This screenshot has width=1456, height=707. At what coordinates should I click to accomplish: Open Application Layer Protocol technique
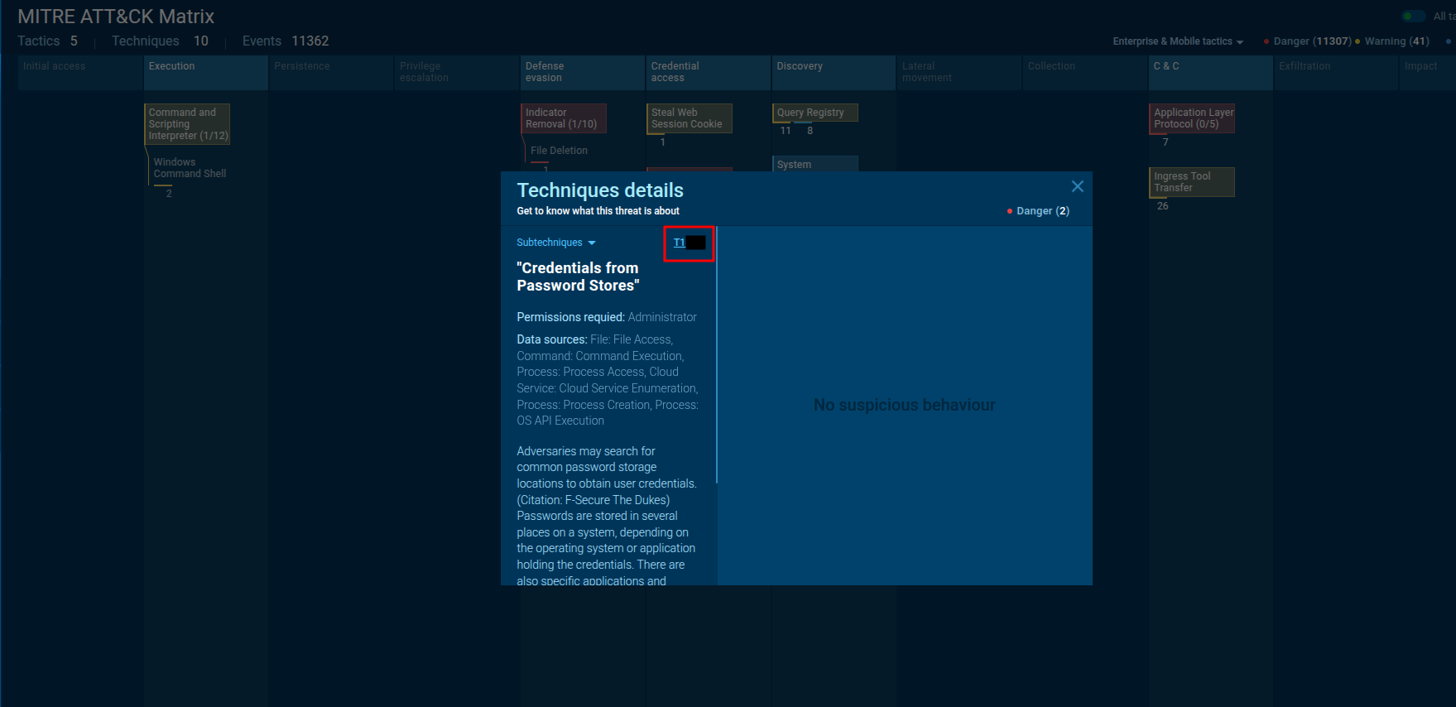(1192, 118)
